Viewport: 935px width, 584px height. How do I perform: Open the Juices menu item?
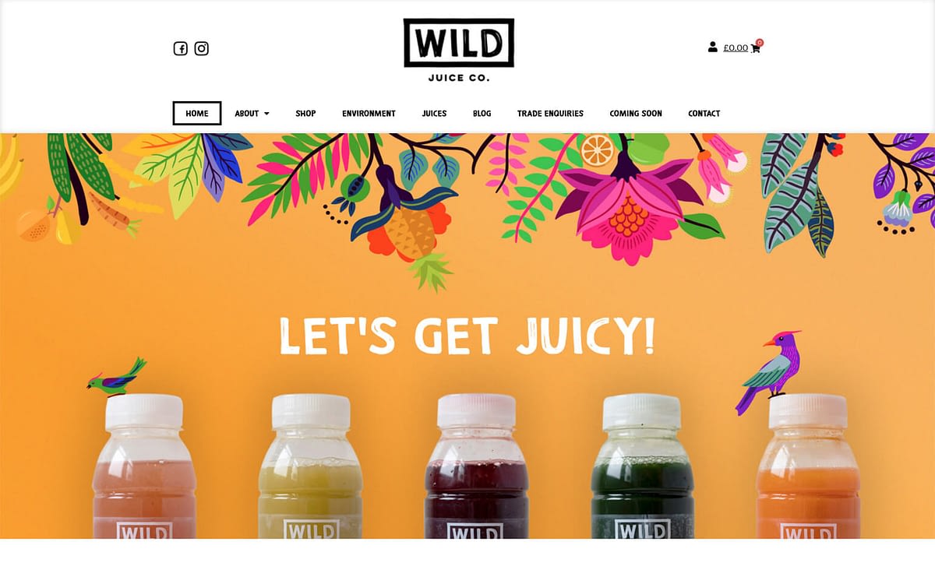pos(434,114)
